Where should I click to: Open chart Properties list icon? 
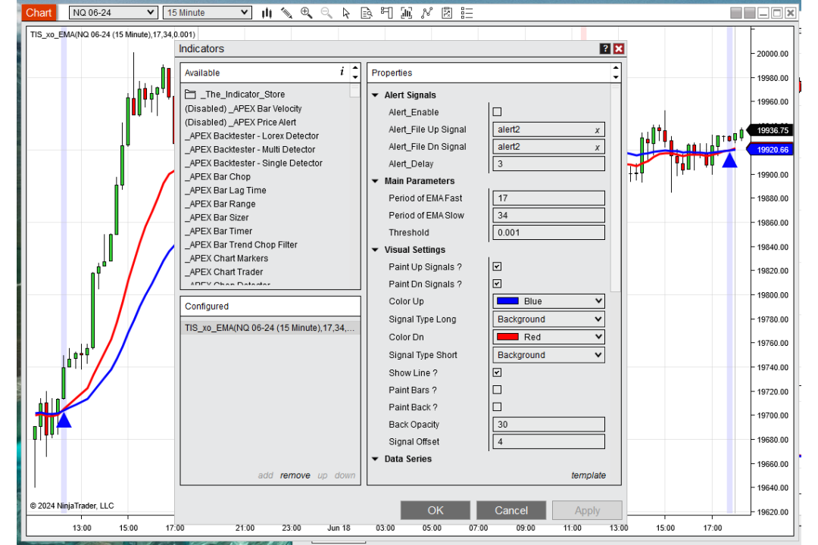pyautogui.click(x=467, y=13)
